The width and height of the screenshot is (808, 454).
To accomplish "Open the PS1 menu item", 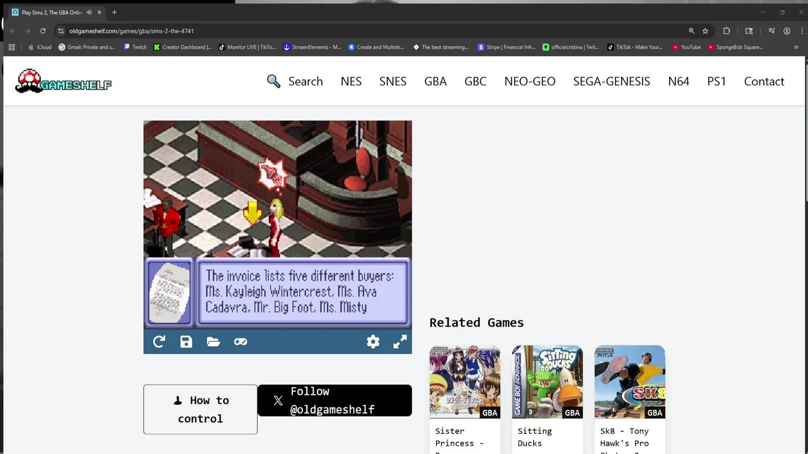I will [x=716, y=81].
